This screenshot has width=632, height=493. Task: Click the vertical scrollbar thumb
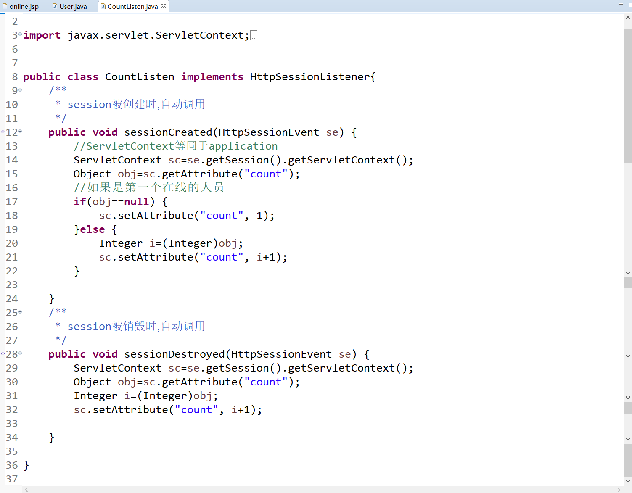point(628,95)
